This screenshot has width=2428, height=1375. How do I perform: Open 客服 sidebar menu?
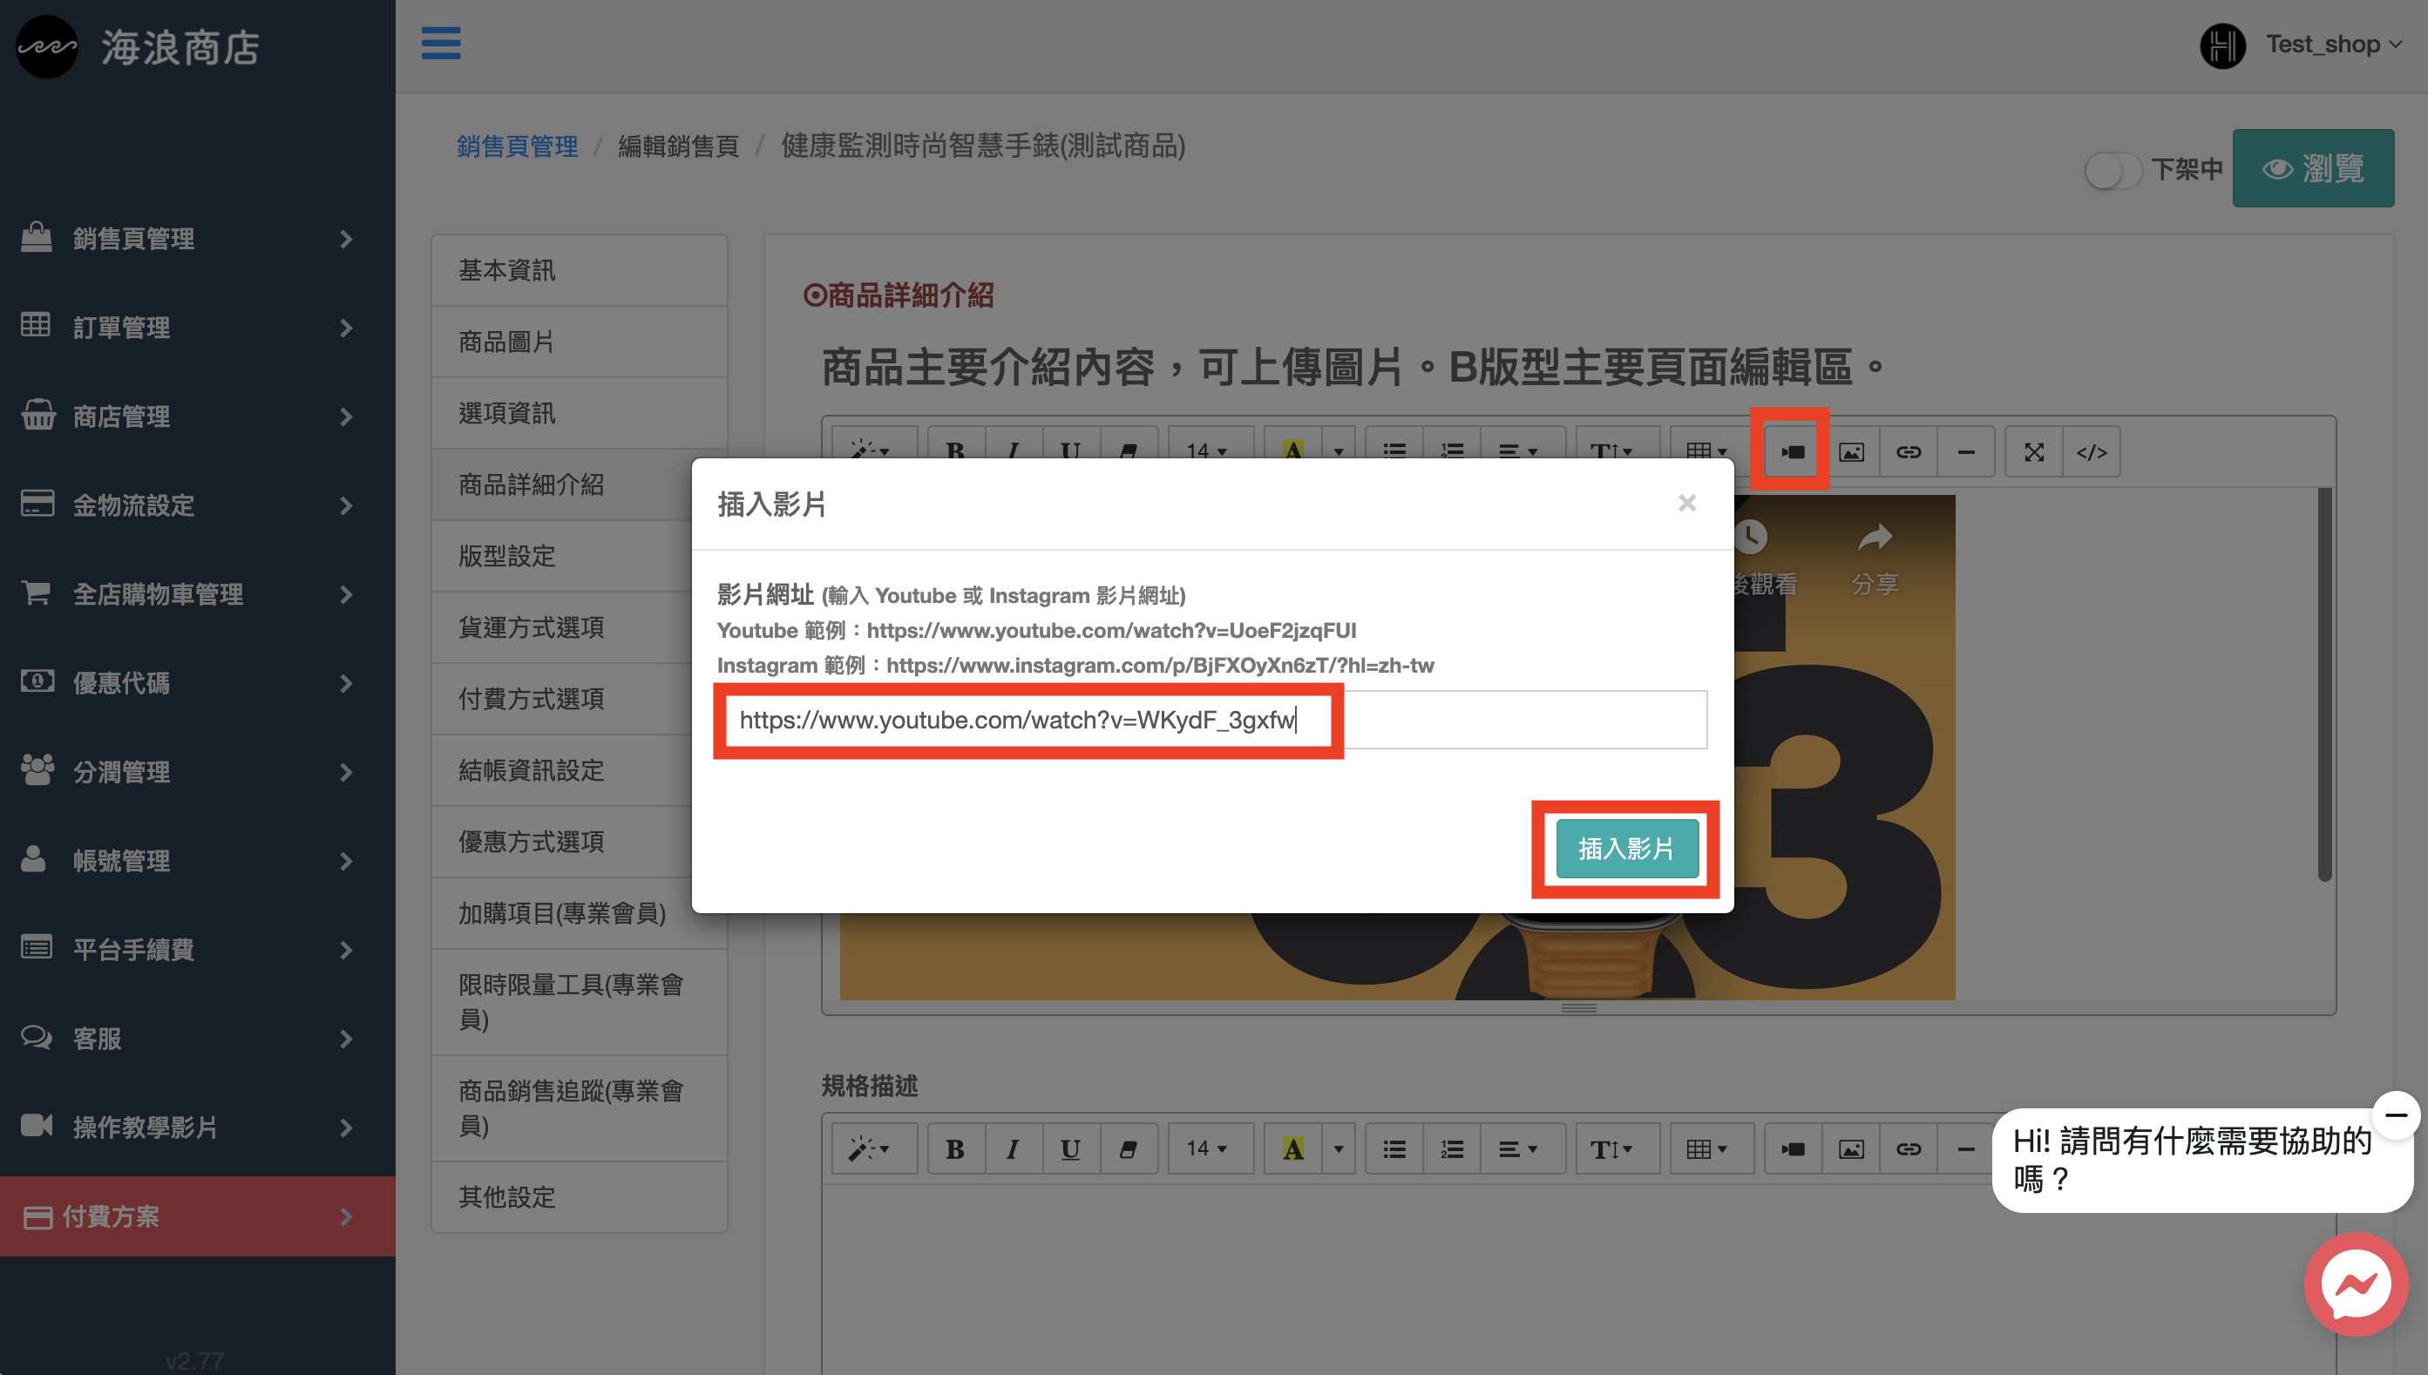(x=197, y=1038)
